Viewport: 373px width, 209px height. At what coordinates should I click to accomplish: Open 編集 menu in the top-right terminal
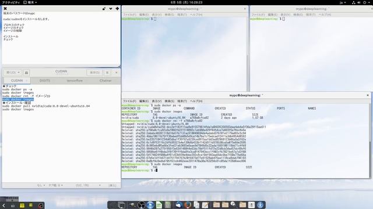coord(273,15)
